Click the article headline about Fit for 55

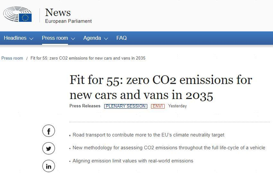(x=161, y=88)
